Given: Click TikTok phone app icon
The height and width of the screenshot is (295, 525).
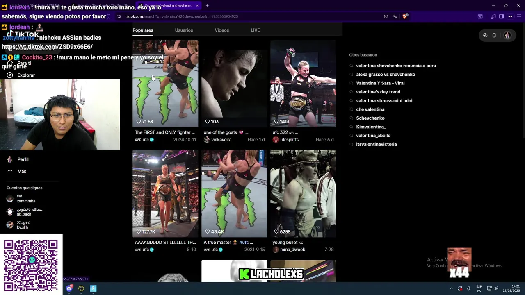Looking at the screenshot, I should pyautogui.click(x=494, y=35).
